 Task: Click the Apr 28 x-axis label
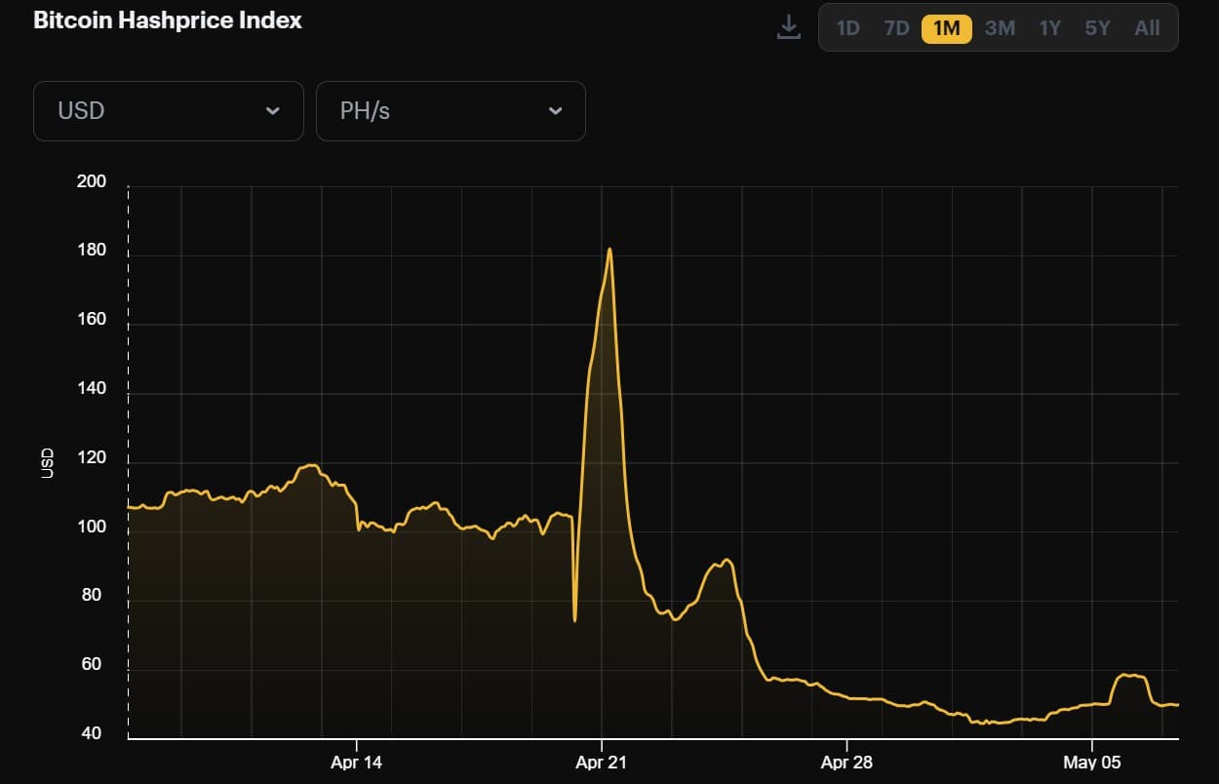tap(846, 763)
